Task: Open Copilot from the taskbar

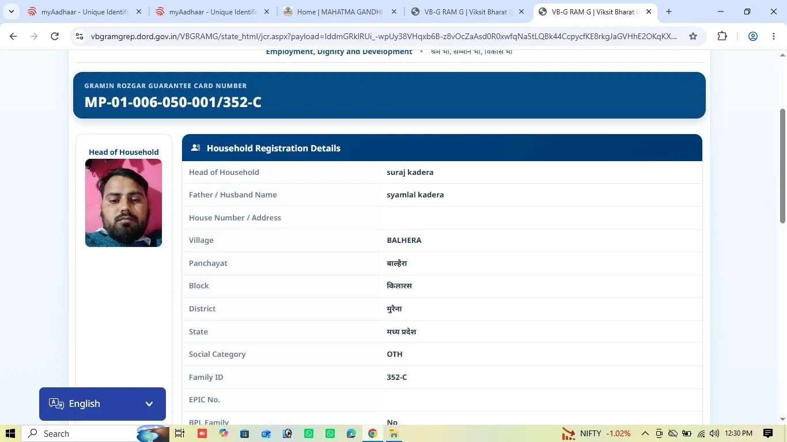Action: (224, 433)
